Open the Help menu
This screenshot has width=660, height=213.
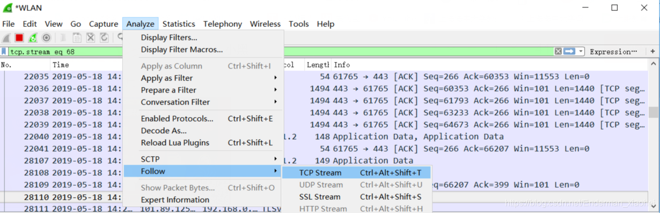click(x=326, y=24)
